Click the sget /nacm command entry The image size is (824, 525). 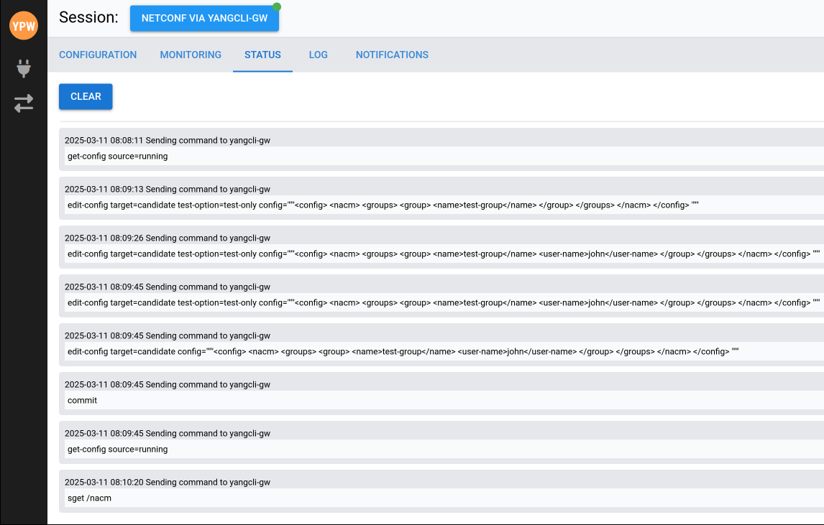(89, 498)
